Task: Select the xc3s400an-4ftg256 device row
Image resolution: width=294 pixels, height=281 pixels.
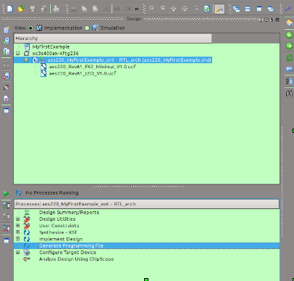Action: [x=55, y=53]
